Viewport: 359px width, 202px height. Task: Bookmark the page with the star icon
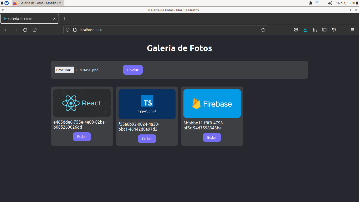coord(263,30)
